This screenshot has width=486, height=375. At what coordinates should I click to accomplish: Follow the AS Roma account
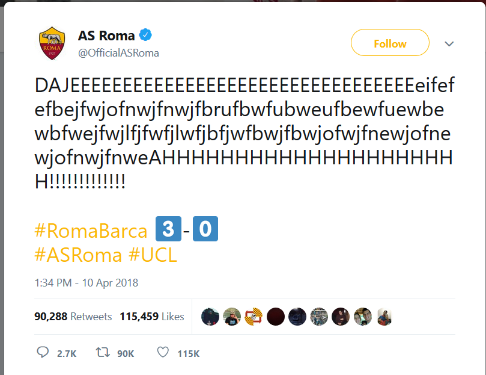tap(390, 44)
